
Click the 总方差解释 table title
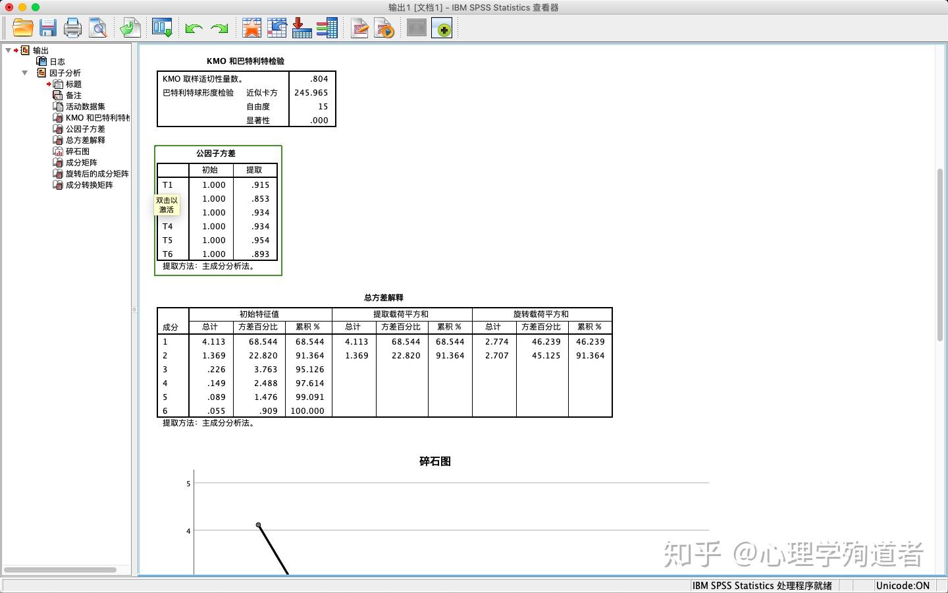click(384, 297)
